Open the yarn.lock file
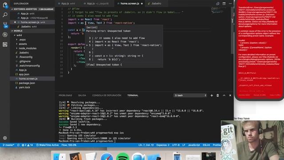This screenshot has width=284, height=160. 32,88
